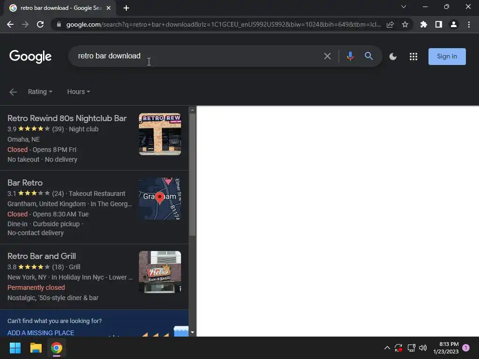View site security lock icon
Viewport: 479px width, 359px height.
tap(59, 24)
